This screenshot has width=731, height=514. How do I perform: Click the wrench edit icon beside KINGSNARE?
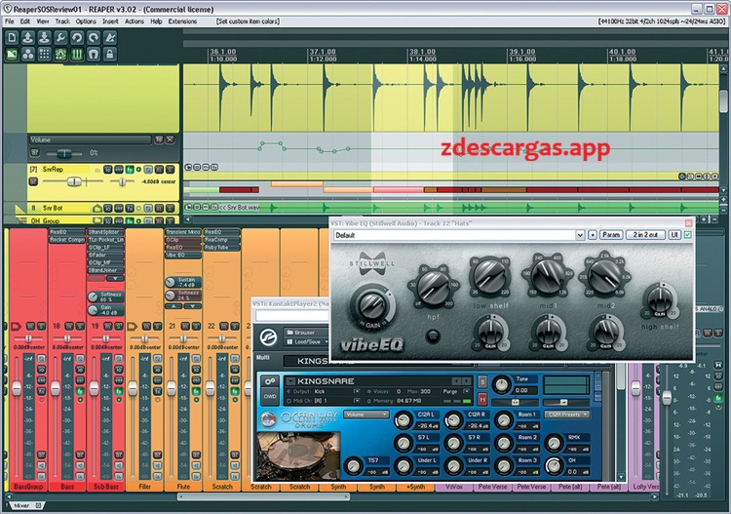[269, 381]
